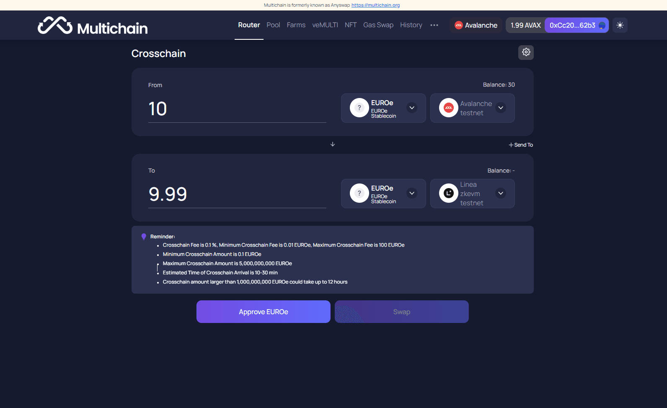667x408 pixels.
Task: Click the Approve EUROe button
Action: (264, 312)
